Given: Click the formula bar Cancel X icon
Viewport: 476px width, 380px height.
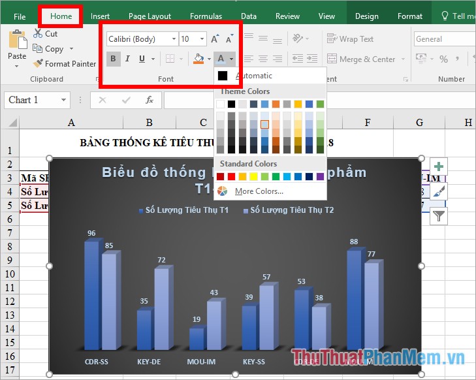Looking at the screenshot, I should click(x=103, y=100).
